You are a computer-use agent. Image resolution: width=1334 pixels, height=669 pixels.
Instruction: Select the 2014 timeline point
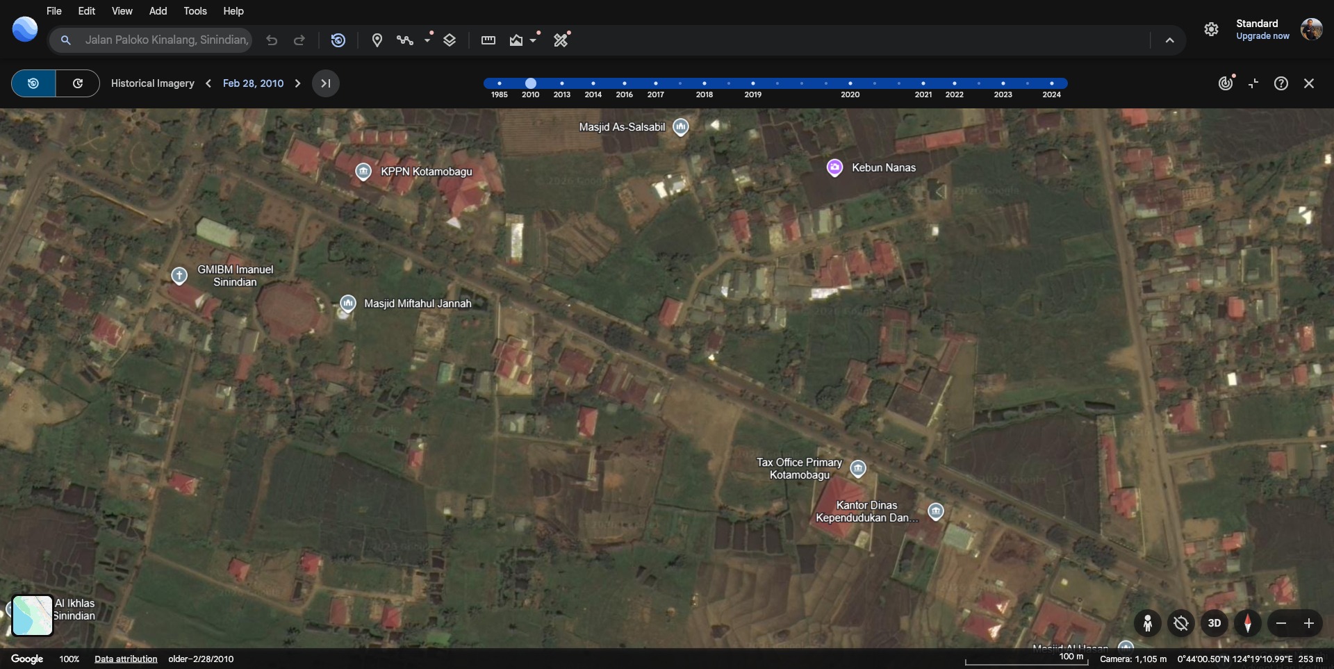tap(593, 83)
